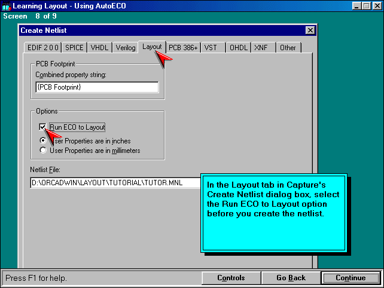Close the Create Netlist dialog

[310, 30]
